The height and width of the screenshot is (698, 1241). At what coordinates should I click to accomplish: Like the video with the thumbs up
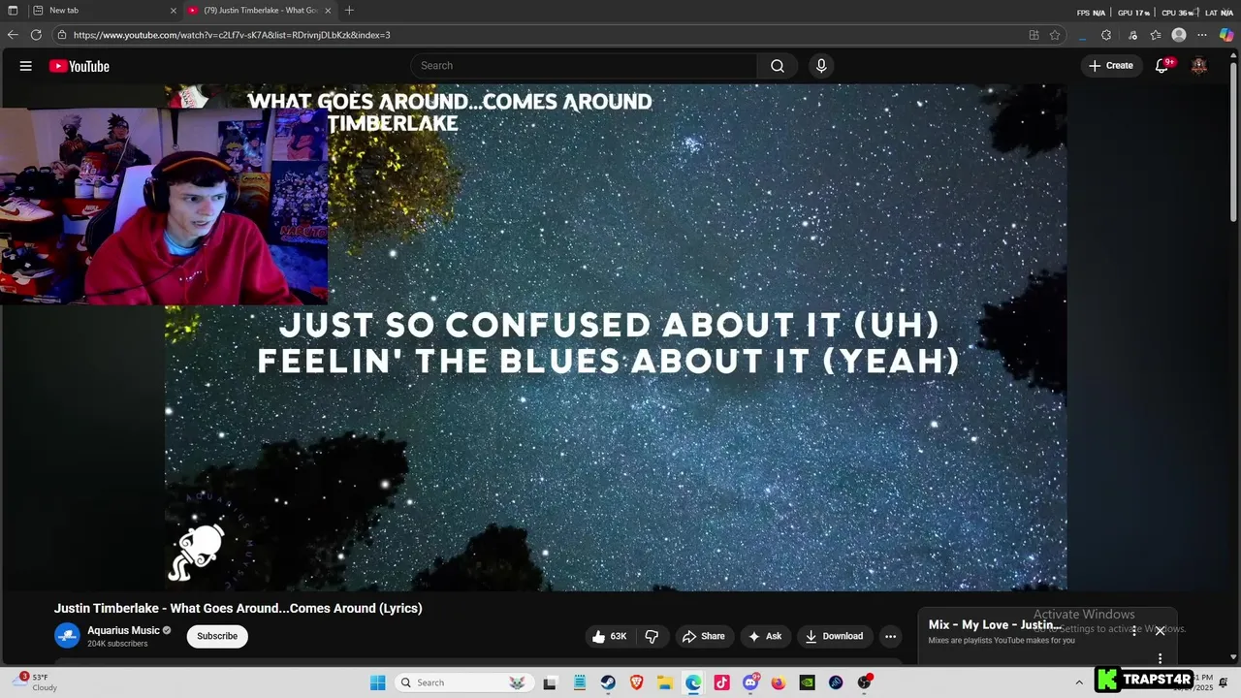[x=609, y=636]
